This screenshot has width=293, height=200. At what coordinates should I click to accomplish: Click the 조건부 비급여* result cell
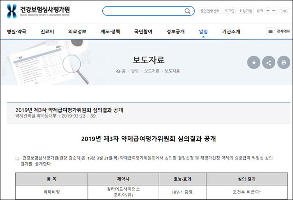tap(247, 192)
